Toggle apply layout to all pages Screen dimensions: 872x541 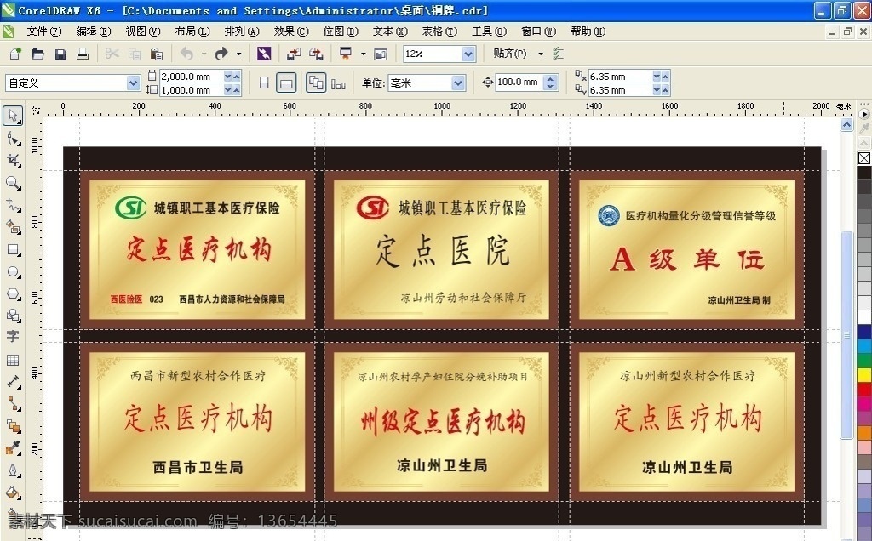pos(316,83)
